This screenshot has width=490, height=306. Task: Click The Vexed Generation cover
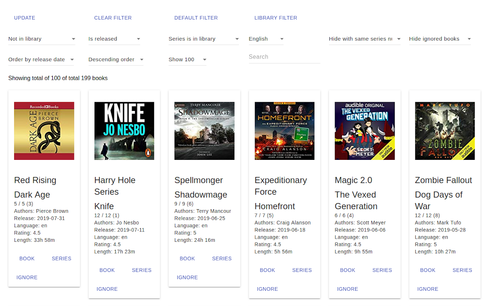pos(365,131)
